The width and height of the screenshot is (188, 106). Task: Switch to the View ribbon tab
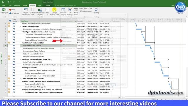click(x=39, y=5)
